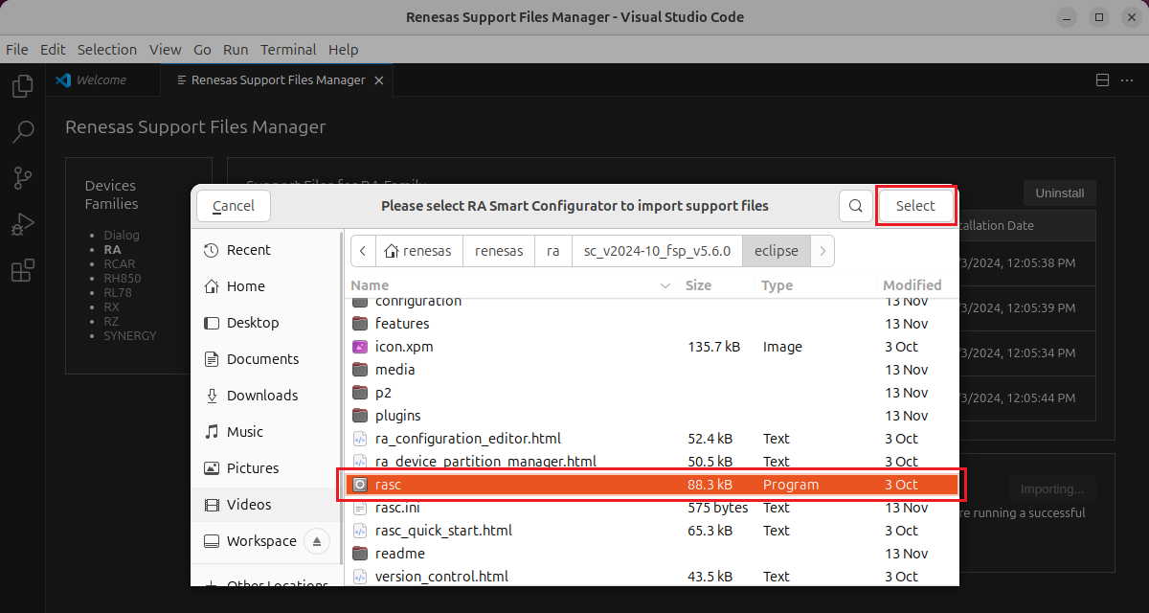Select the RCAR device family
The width and height of the screenshot is (1149, 613).
(x=120, y=263)
